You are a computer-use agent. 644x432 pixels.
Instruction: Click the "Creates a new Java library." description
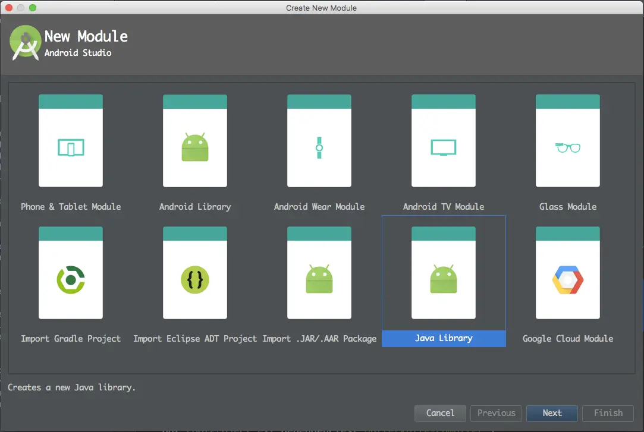(x=71, y=387)
